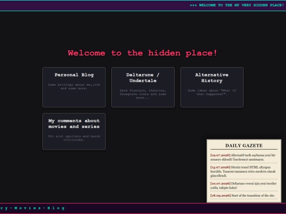Viewport: 286px width, 214px height.
Task: Click the 'Welcome to the hidden place!' heading
Action: point(142,53)
